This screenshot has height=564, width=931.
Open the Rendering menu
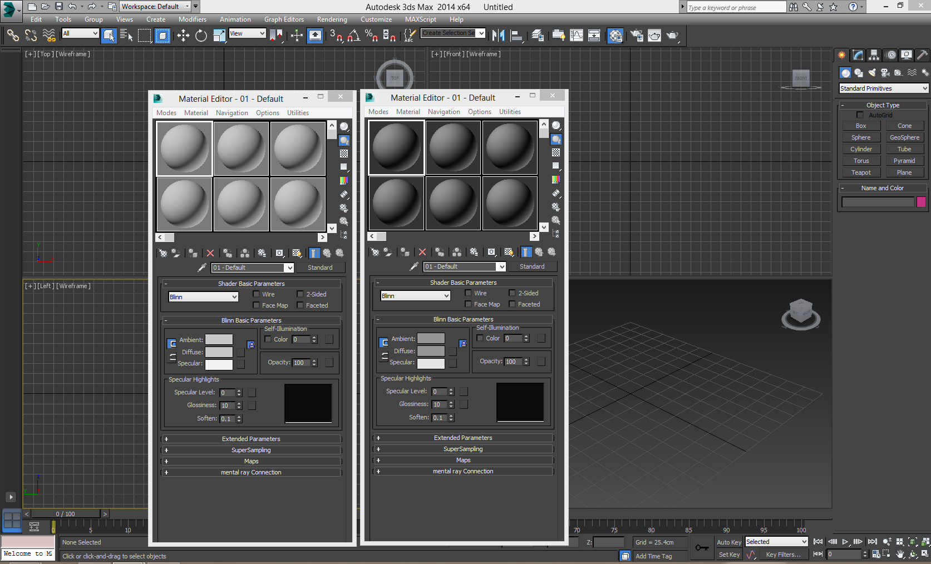332,19
